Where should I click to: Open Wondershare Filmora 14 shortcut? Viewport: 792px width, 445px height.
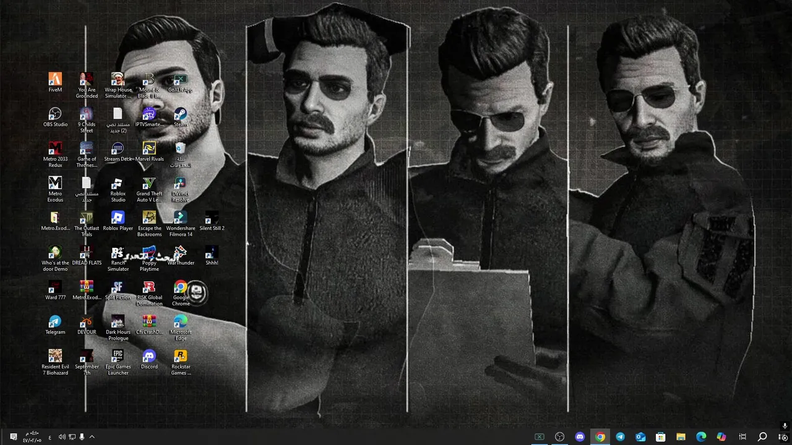click(181, 224)
